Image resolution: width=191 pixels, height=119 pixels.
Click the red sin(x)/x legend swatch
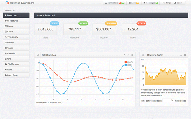tap(126, 62)
